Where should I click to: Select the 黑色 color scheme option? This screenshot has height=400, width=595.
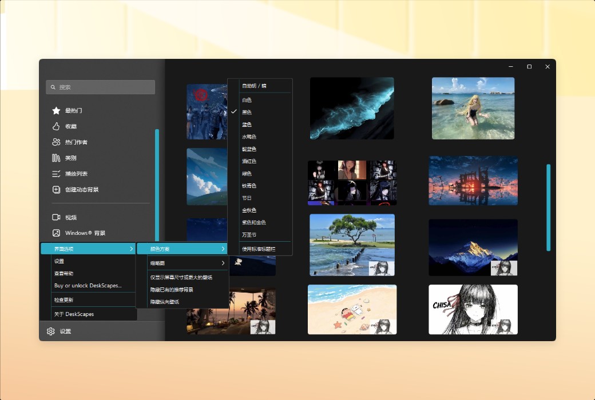(248, 112)
